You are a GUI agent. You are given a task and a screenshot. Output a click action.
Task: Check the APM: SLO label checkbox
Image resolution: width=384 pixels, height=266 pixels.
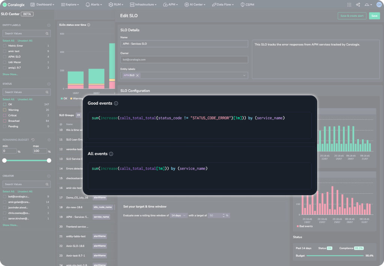[4, 57]
